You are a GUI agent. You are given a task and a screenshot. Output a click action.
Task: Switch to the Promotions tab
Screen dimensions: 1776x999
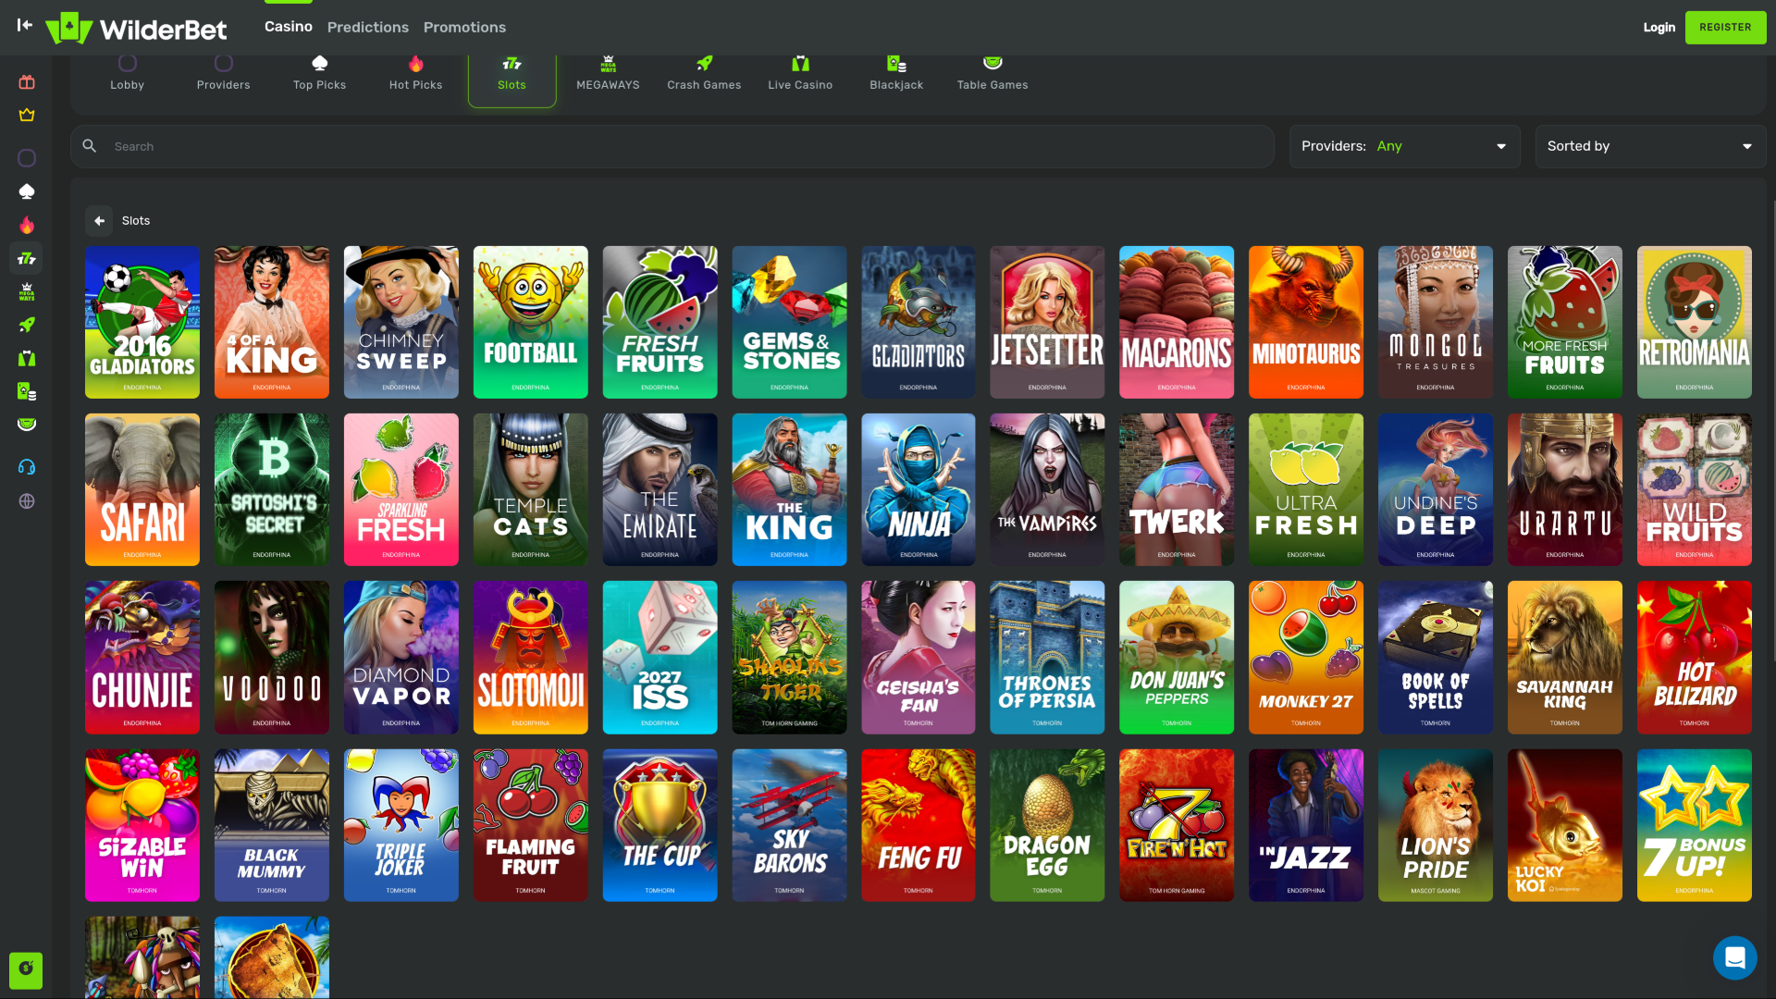464,28
